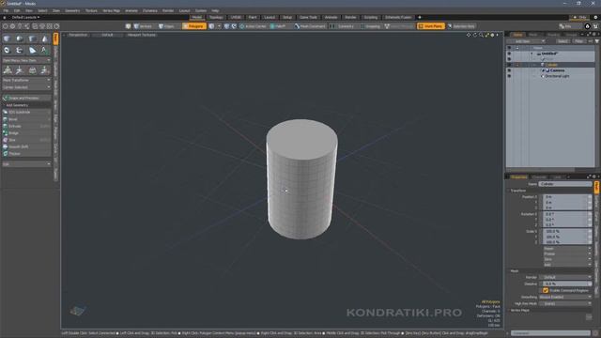Switch to the Schematic Fusion layout tab

[x=398, y=17]
